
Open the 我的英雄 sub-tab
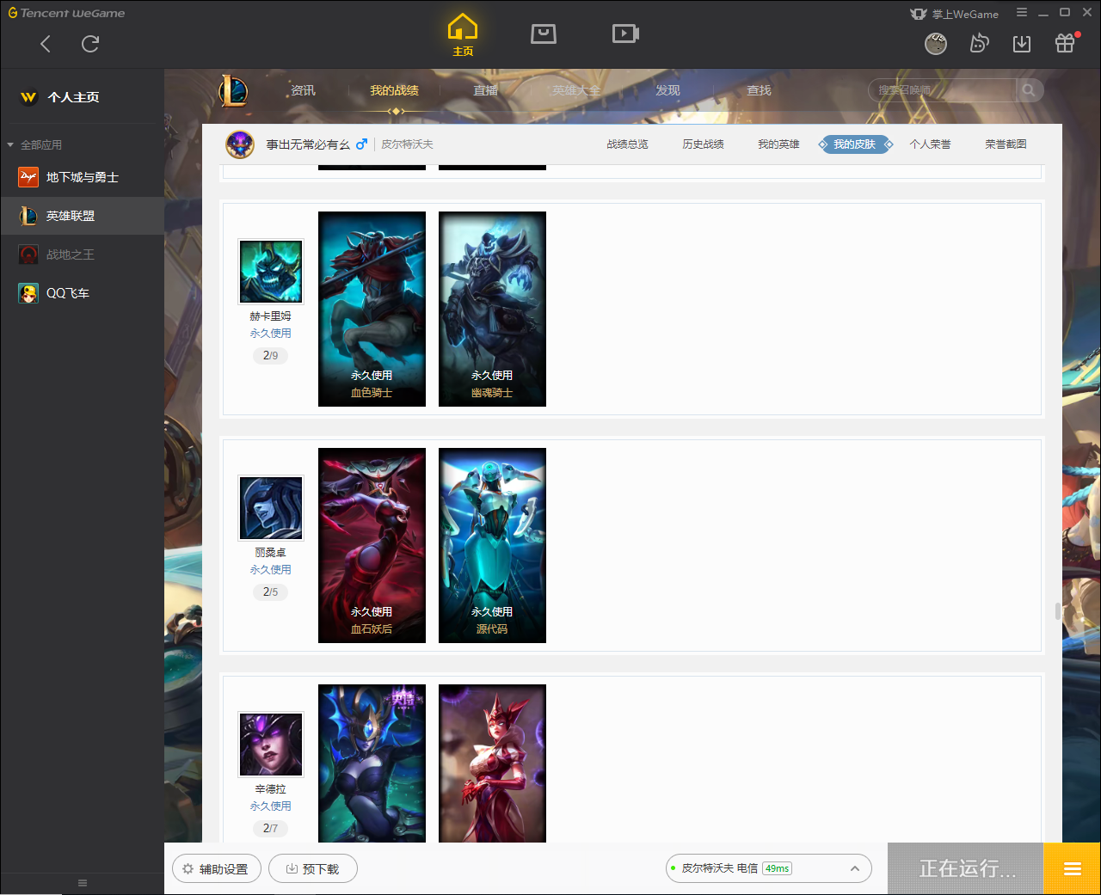tap(778, 144)
